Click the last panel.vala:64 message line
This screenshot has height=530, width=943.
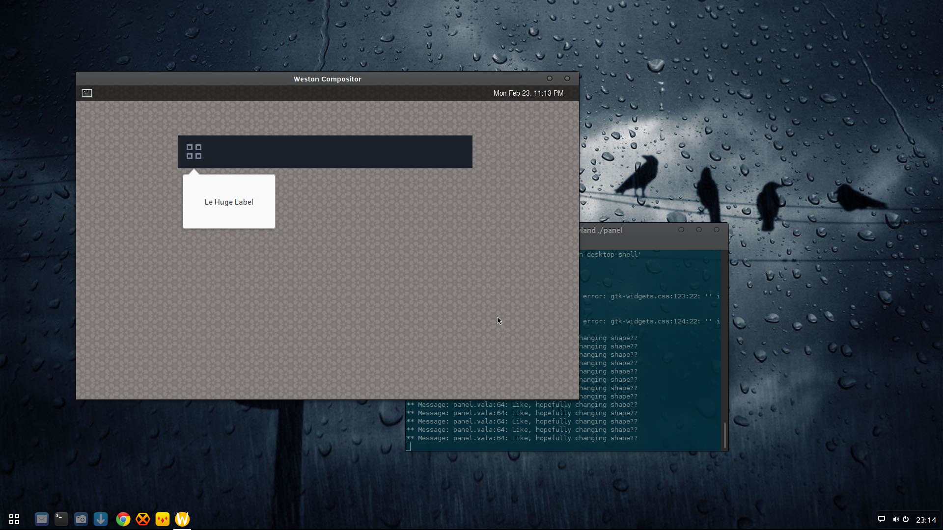coord(522,438)
